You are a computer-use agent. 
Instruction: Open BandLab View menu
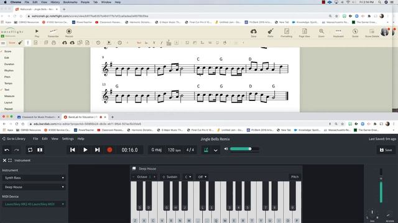[55, 139]
